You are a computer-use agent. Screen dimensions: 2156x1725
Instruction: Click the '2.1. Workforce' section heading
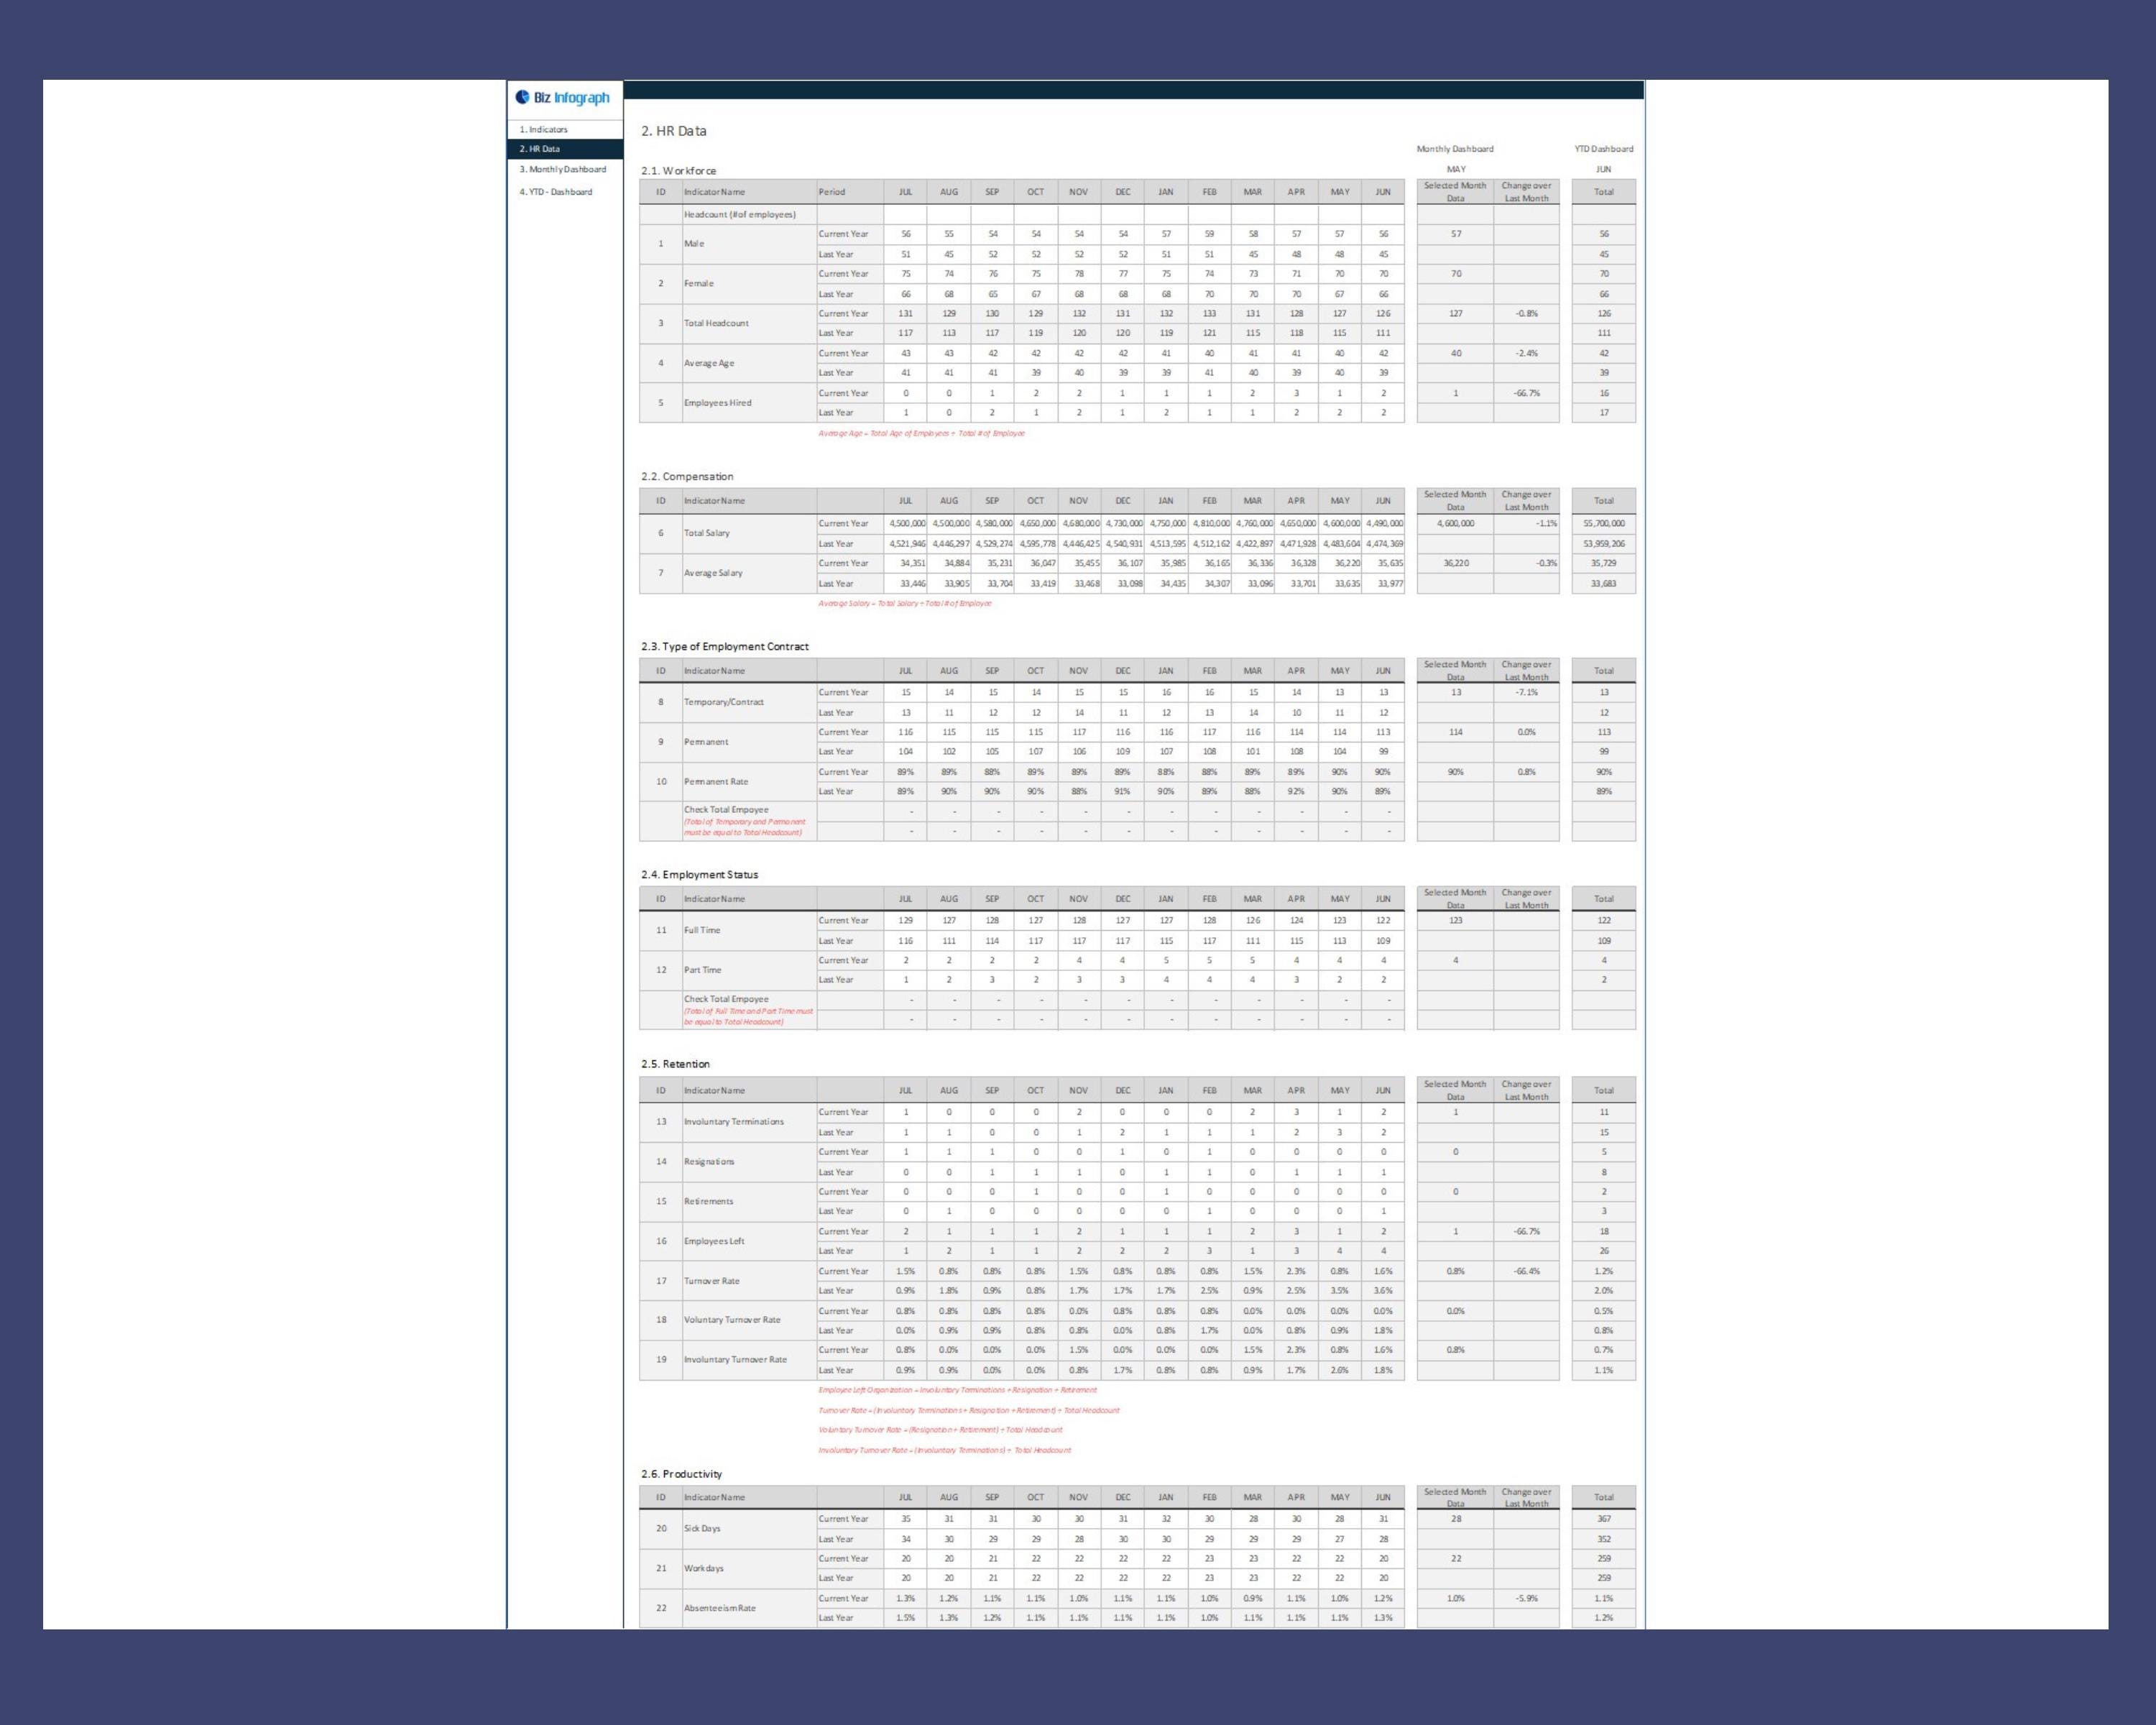tap(678, 171)
